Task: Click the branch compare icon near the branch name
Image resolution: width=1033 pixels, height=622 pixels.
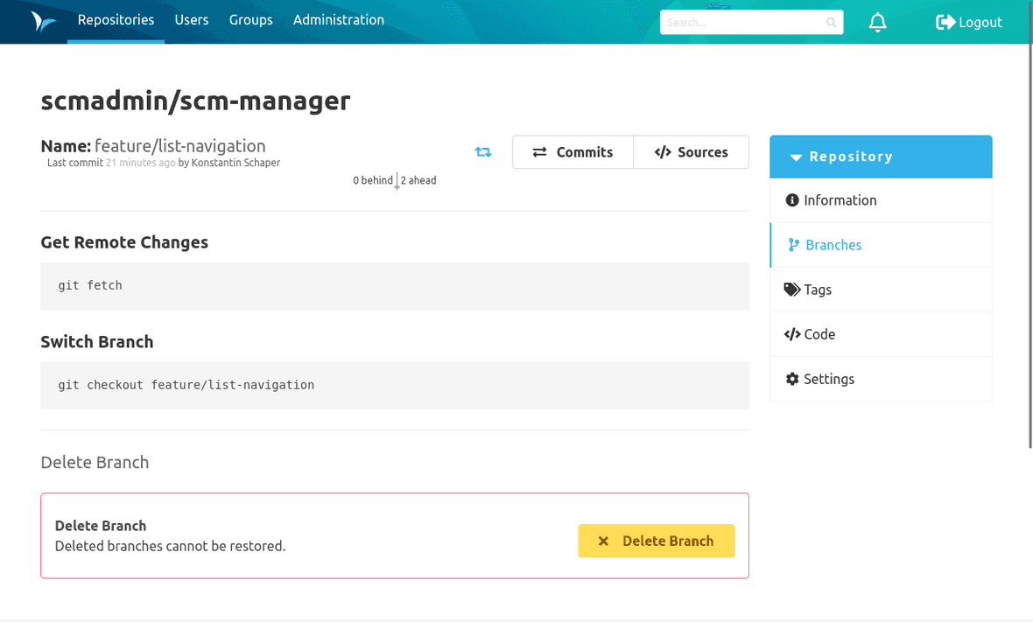Action: point(483,151)
